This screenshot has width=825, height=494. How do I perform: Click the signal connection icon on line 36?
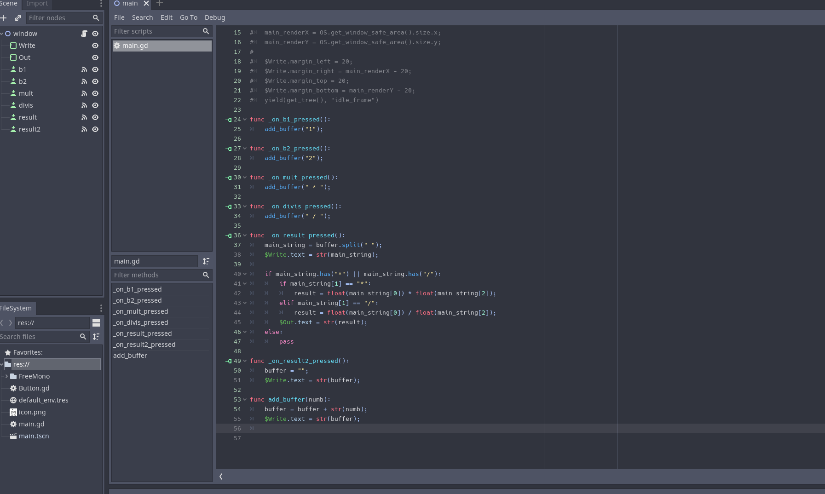tap(229, 236)
